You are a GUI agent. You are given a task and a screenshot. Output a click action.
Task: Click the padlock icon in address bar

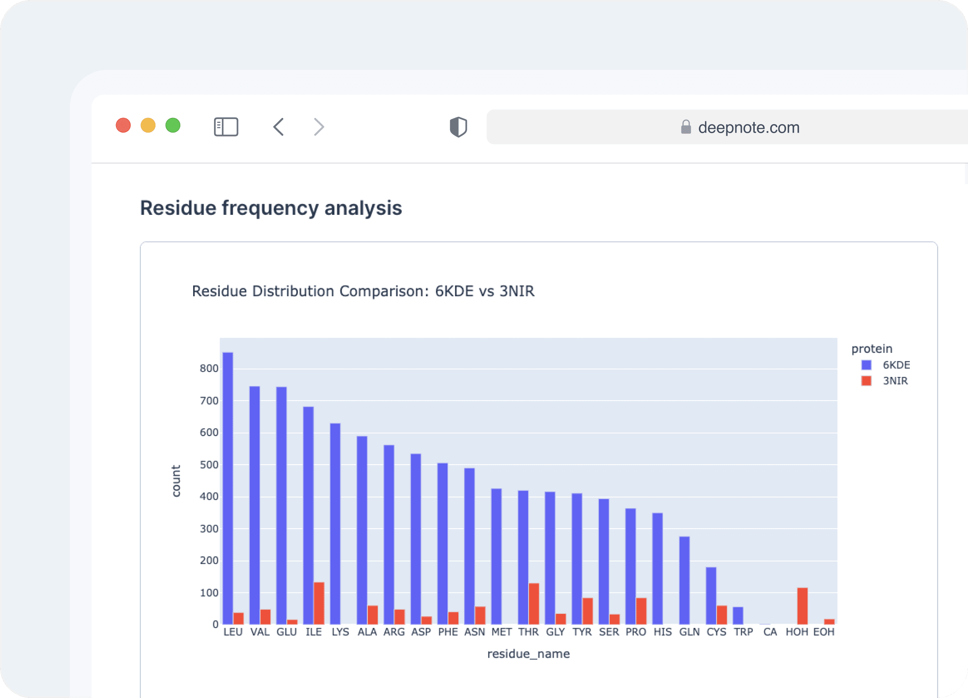point(685,127)
